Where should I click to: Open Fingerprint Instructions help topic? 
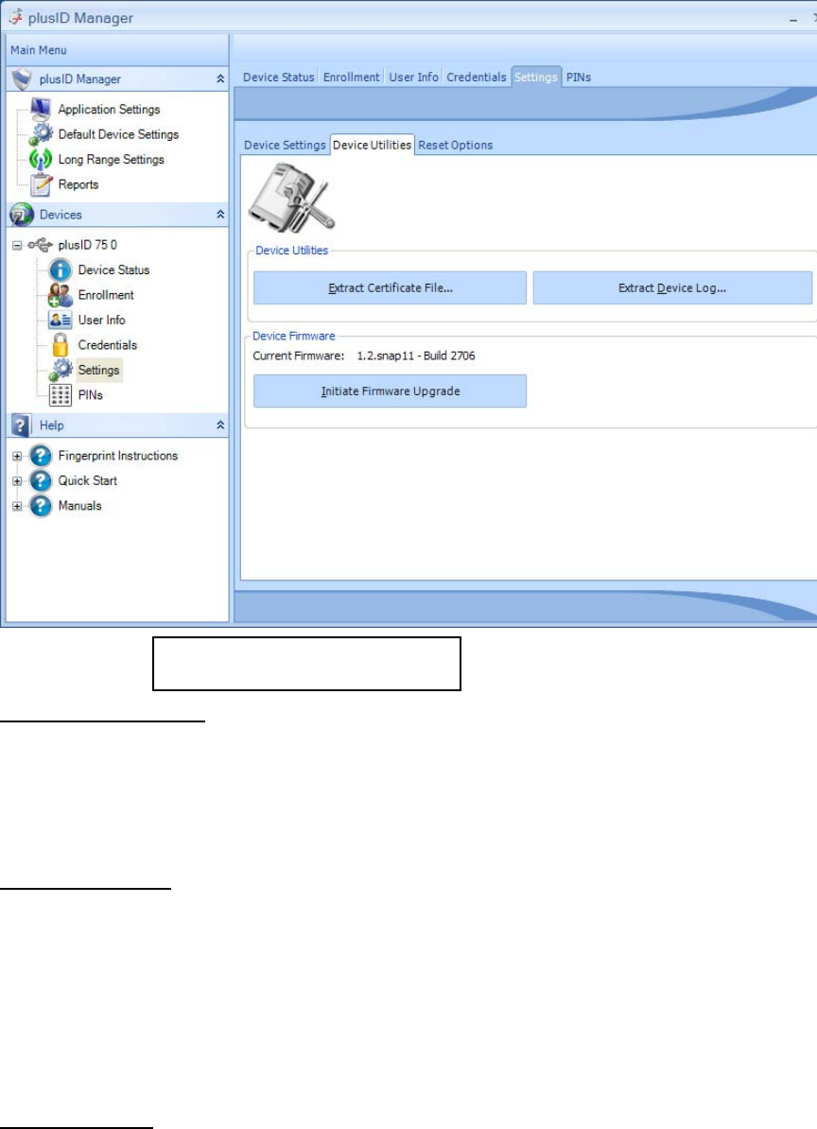[x=118, y=456]
